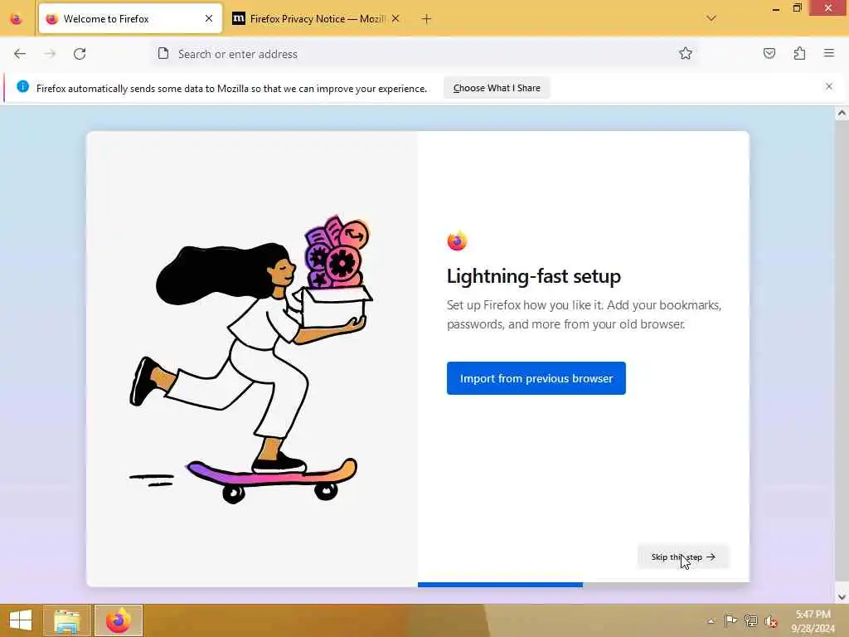Close the Welcome to Firefox tab
The image size is (849, 637).
click(x=208, y=18)
